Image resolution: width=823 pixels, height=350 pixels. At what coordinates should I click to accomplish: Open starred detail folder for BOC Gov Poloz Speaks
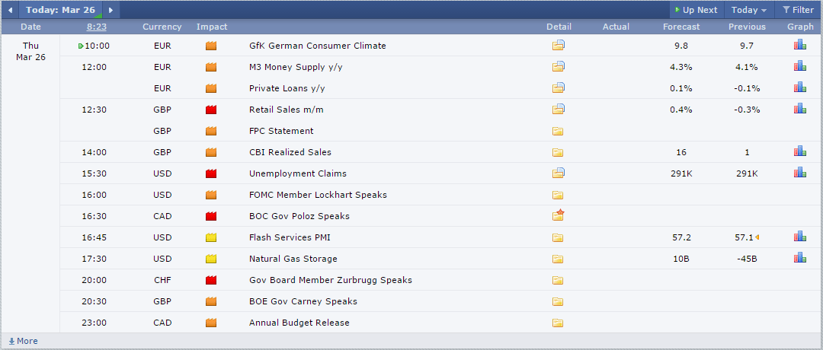(x=558, y=216)
